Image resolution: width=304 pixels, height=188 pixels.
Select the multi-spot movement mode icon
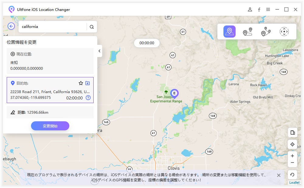tap(266, 32)
